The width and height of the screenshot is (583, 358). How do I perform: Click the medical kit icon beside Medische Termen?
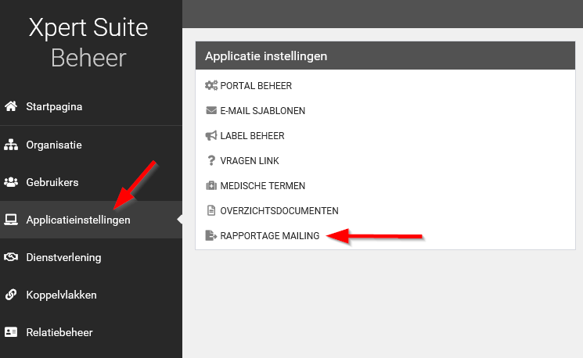[x=211, y=186]
